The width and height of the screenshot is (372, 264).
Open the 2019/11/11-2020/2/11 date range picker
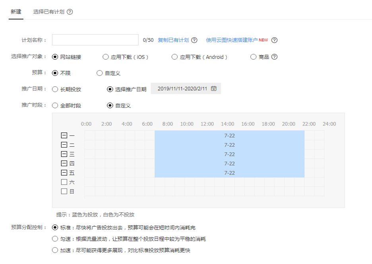tap(186, 88)
